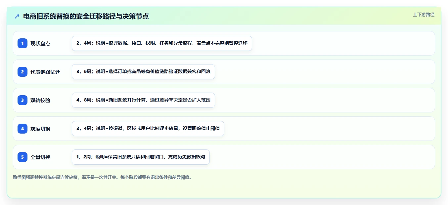Open the 代表链路试迁 description box about 高价值链路
Image resolution: width=448 pixels, height=205 pixels.
click(143, 72)
